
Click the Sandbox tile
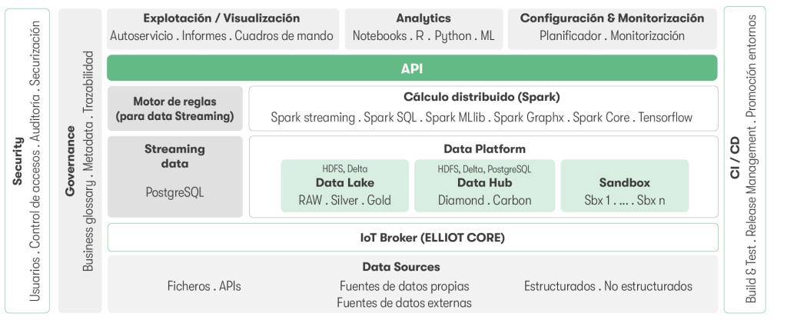pyautogui.click(x=624, y=185)
